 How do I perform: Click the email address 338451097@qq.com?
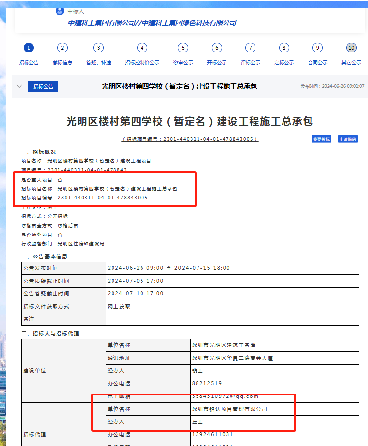pyautogui.click(x=225, y=396)
